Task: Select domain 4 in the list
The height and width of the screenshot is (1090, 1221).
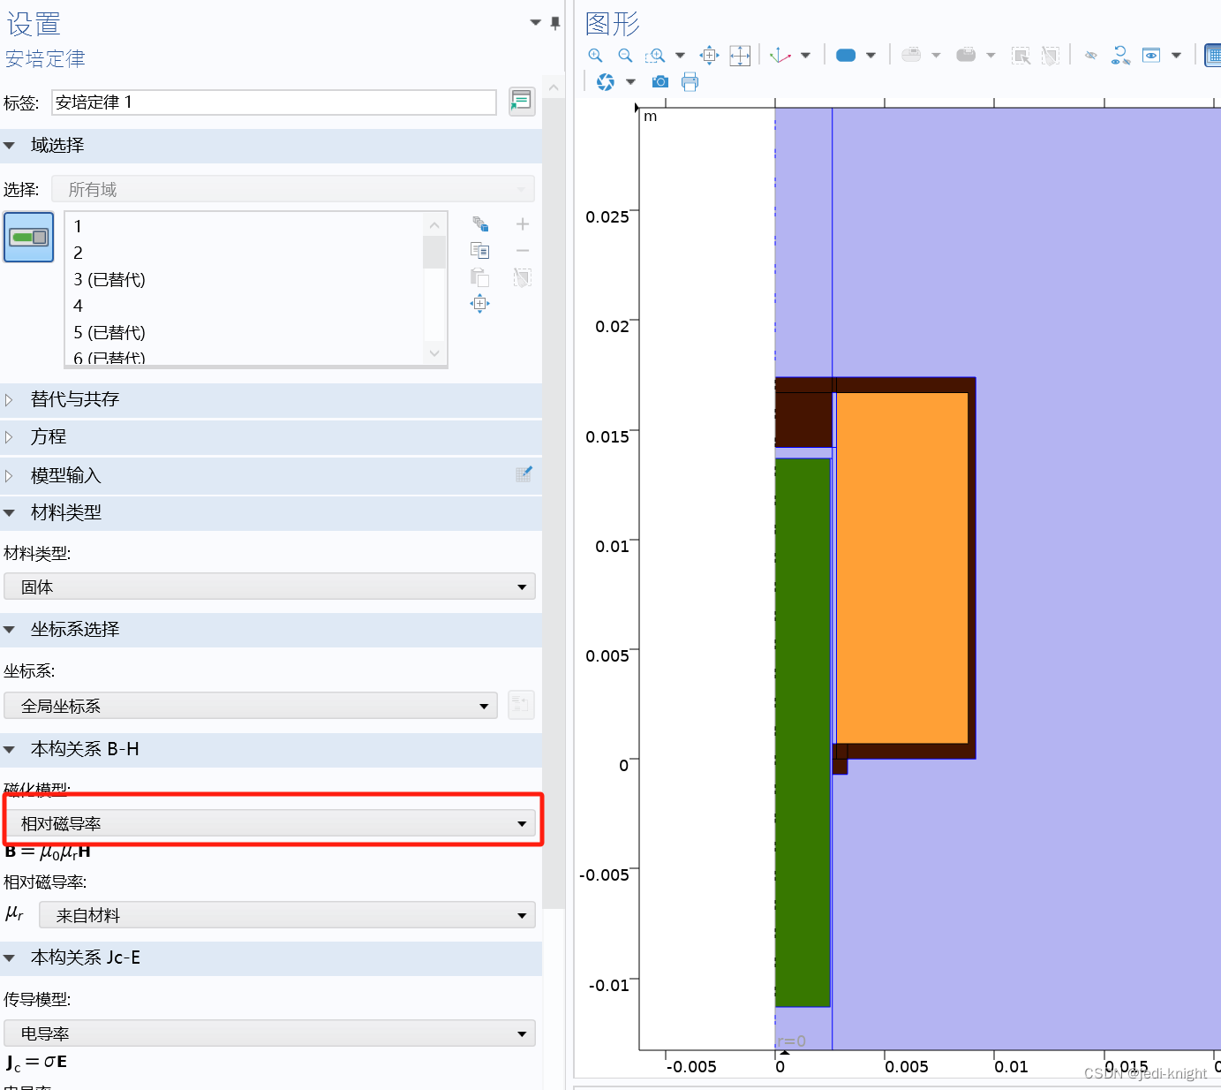Action: click(x=245, y=306)
